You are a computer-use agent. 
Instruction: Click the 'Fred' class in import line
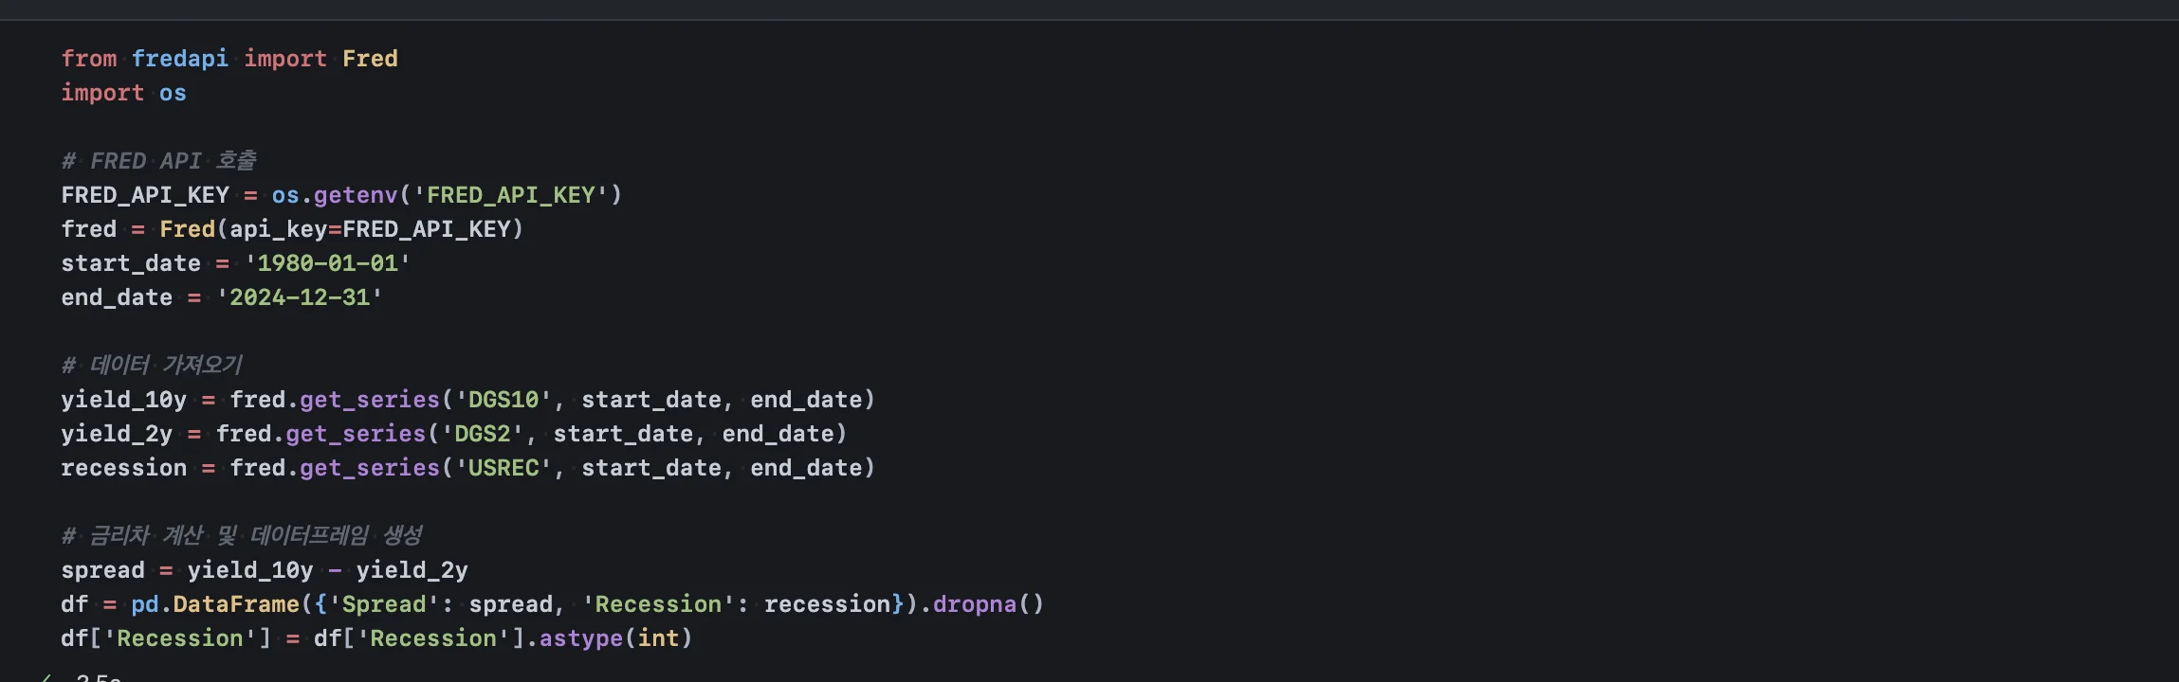point(370,59)
